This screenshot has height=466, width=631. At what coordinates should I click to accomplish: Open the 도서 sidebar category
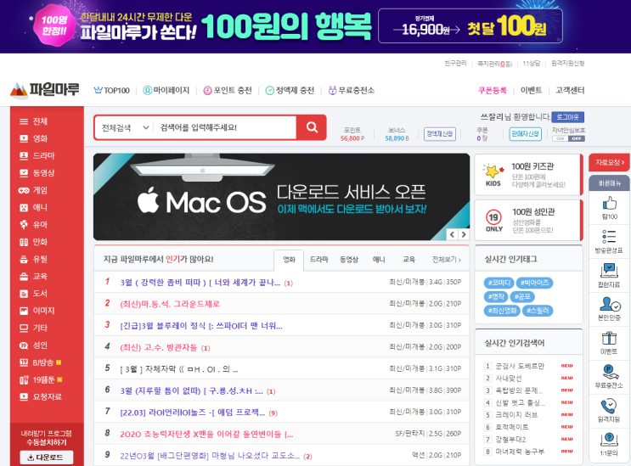[33, 294]
